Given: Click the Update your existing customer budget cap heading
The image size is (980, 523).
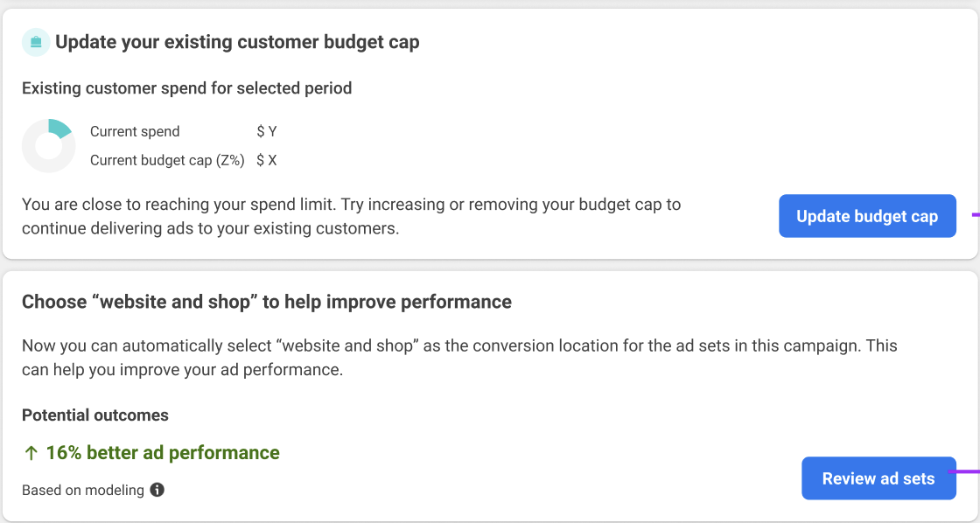Looking at the screenshot, I should 237,42.
